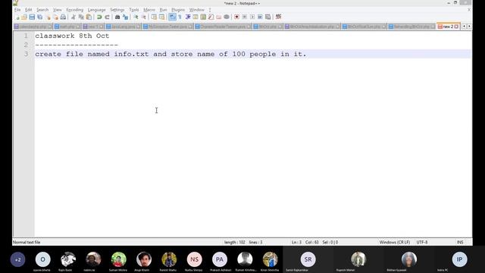Toggle file monitoring eye icon
The width and height of the screenshot is (485, 273).
click(227, 17)
